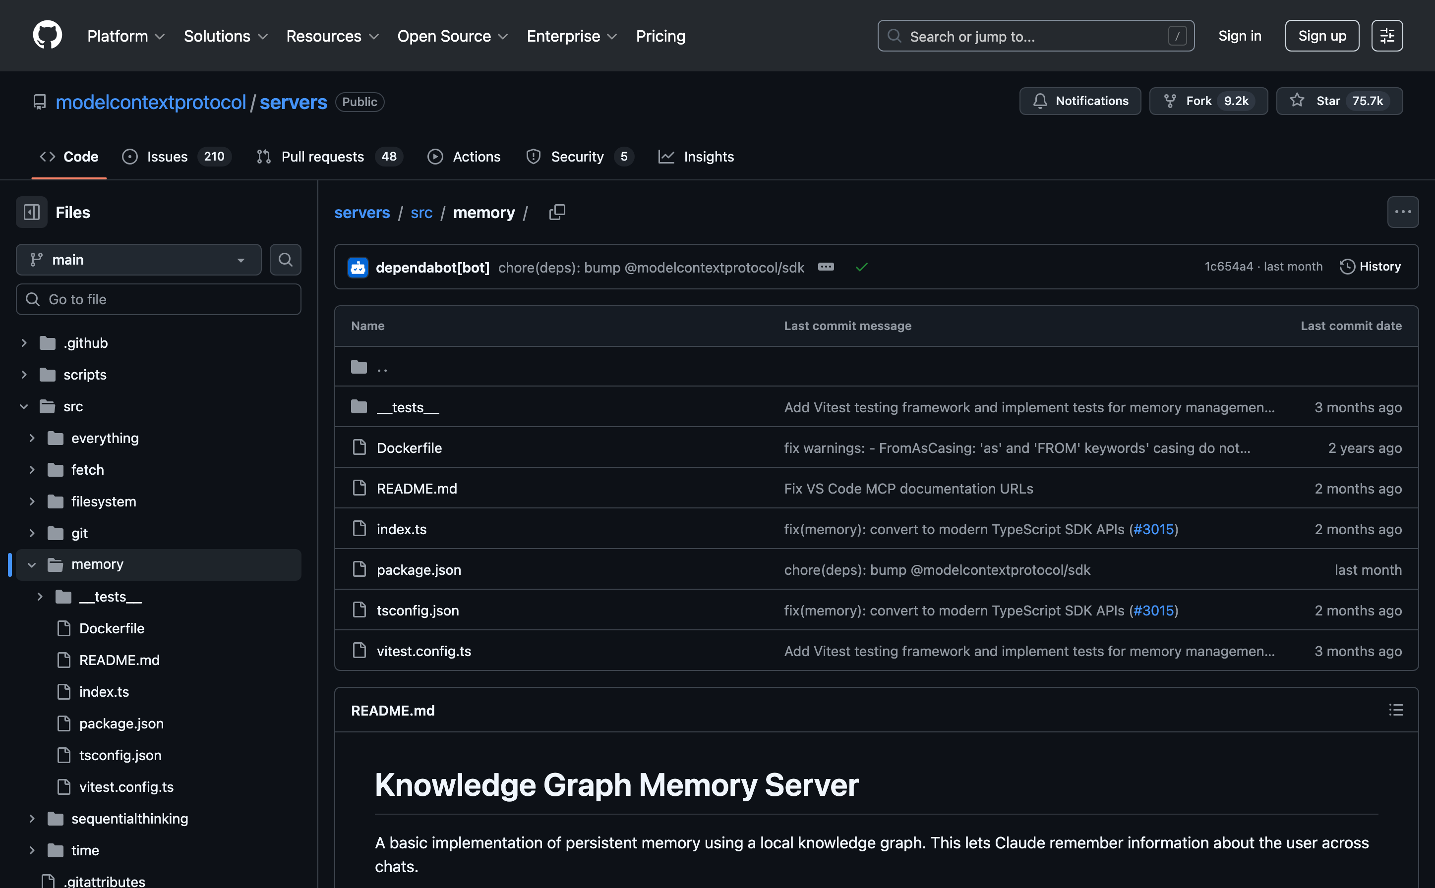Copy the path with copy icon

click(x=556, y=212)
